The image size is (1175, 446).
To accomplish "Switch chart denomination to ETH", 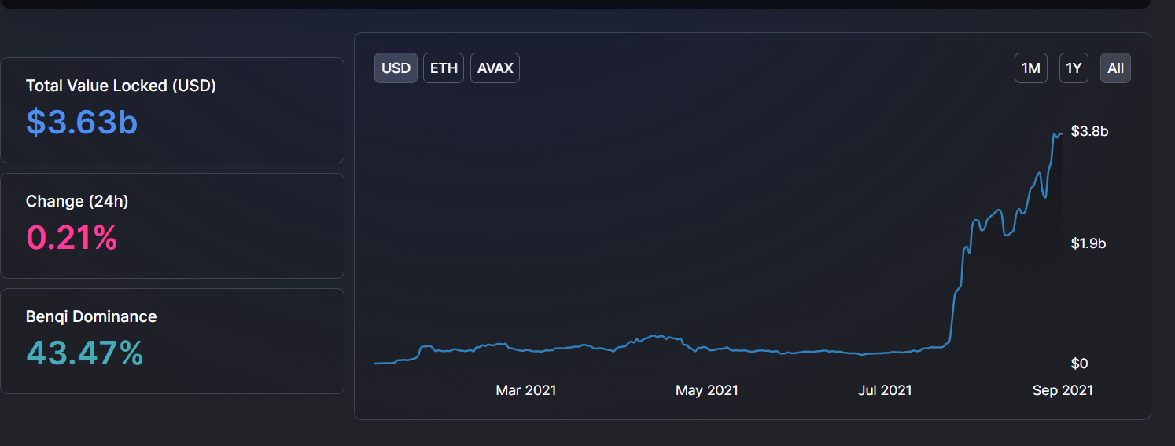I will [444, 68].
